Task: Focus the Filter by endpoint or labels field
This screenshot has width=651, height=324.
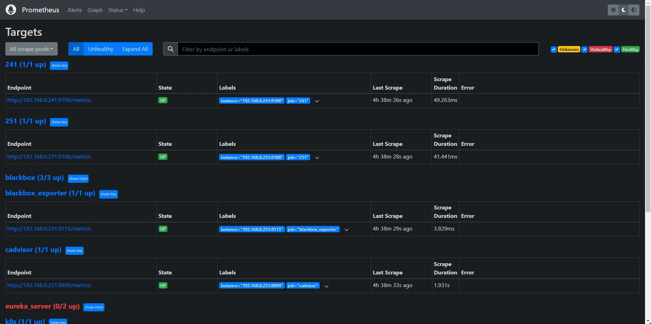Action: tap(358, 49)
